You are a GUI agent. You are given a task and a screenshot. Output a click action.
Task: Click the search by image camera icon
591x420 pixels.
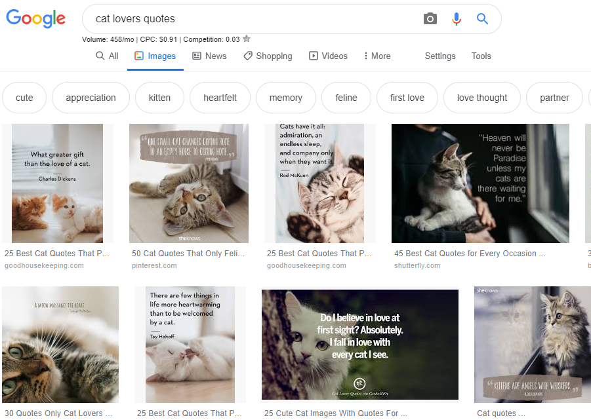pyautogui.click(x=430, y=19)
